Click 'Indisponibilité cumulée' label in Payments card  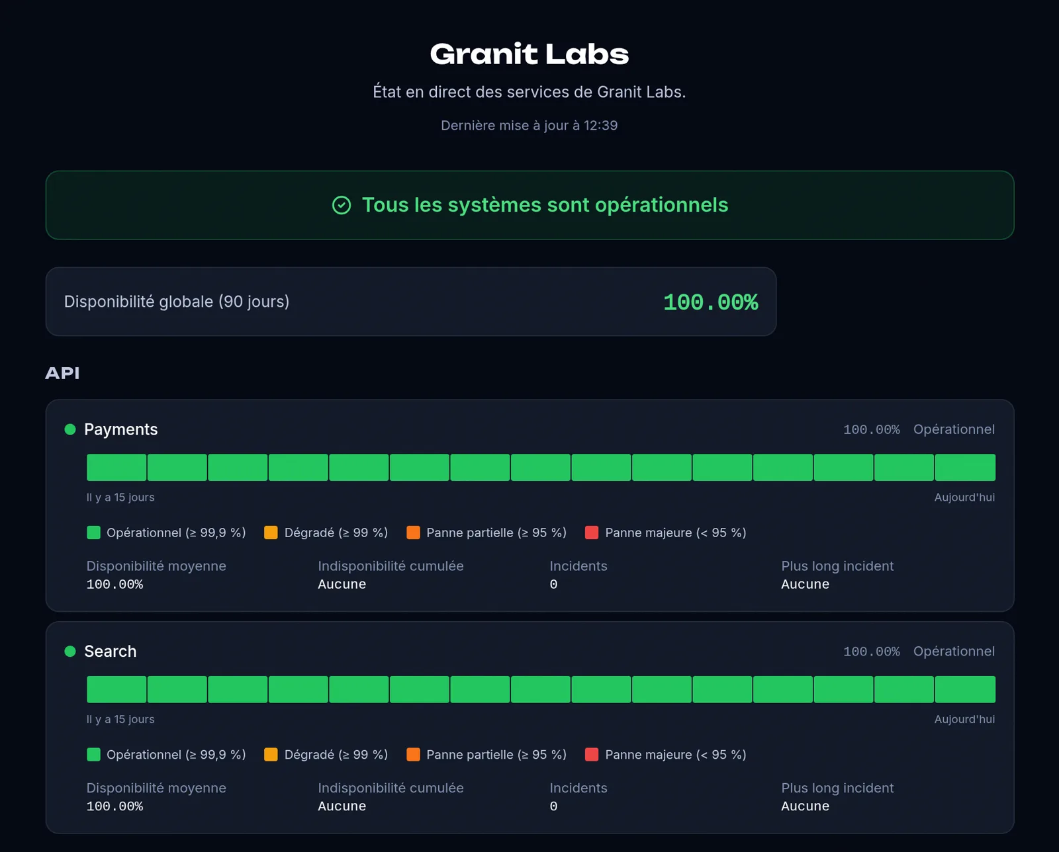(391, 566)
